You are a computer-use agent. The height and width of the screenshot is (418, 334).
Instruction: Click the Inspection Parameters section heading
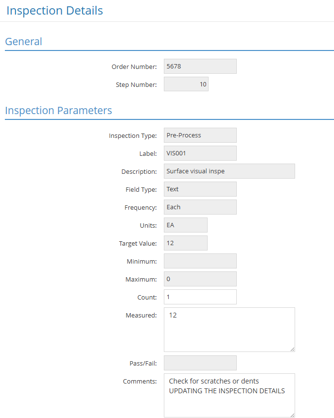coord(58,111)
